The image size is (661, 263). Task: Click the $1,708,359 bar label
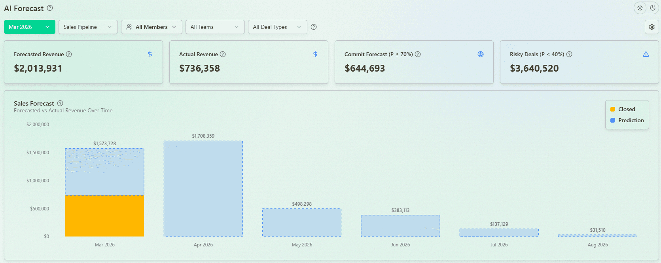[x=203, y=136]
